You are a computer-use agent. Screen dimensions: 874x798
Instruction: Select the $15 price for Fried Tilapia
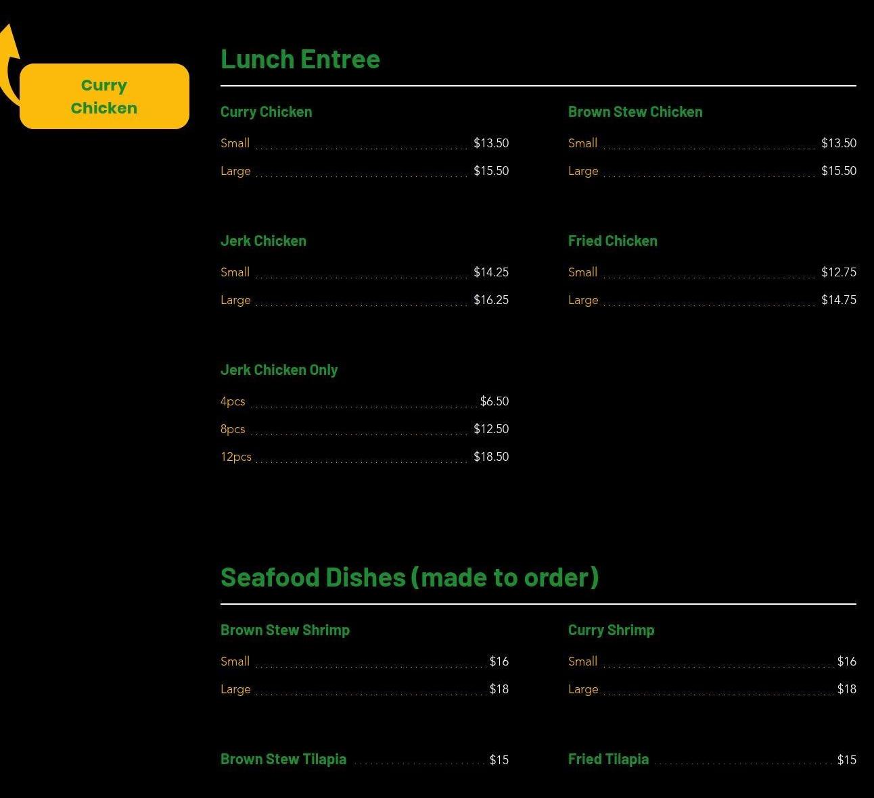point(847,760)
